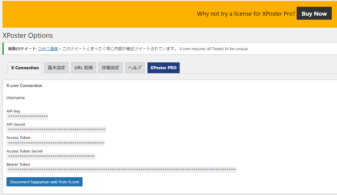Click the Access Token Secret label

[x=25, y=151]
